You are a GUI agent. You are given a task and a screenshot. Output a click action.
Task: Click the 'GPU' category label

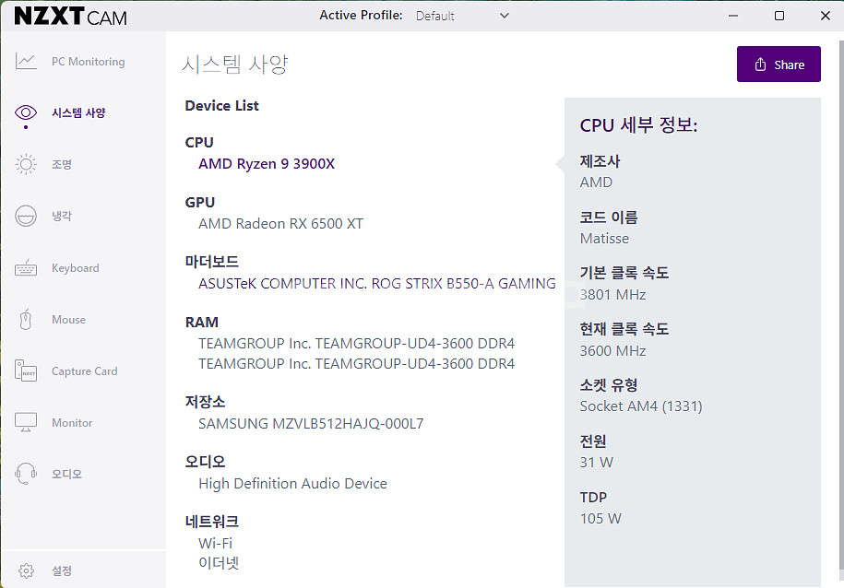click(x=199, y=202)
